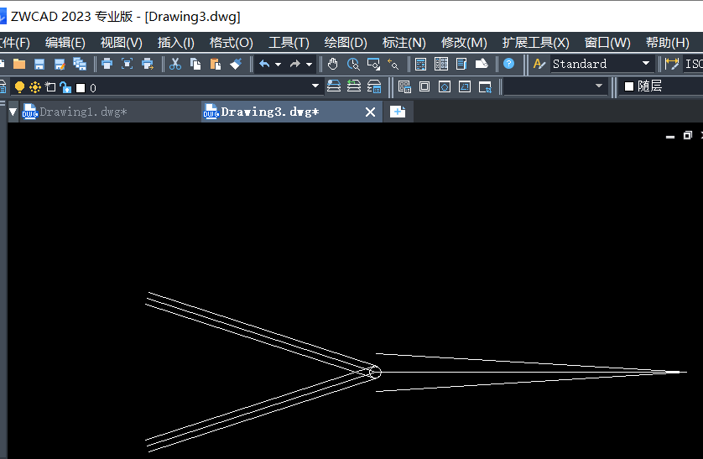Open the Tool Palettes icon
This screenshot has width=703, height=459.
coord(461,64)
